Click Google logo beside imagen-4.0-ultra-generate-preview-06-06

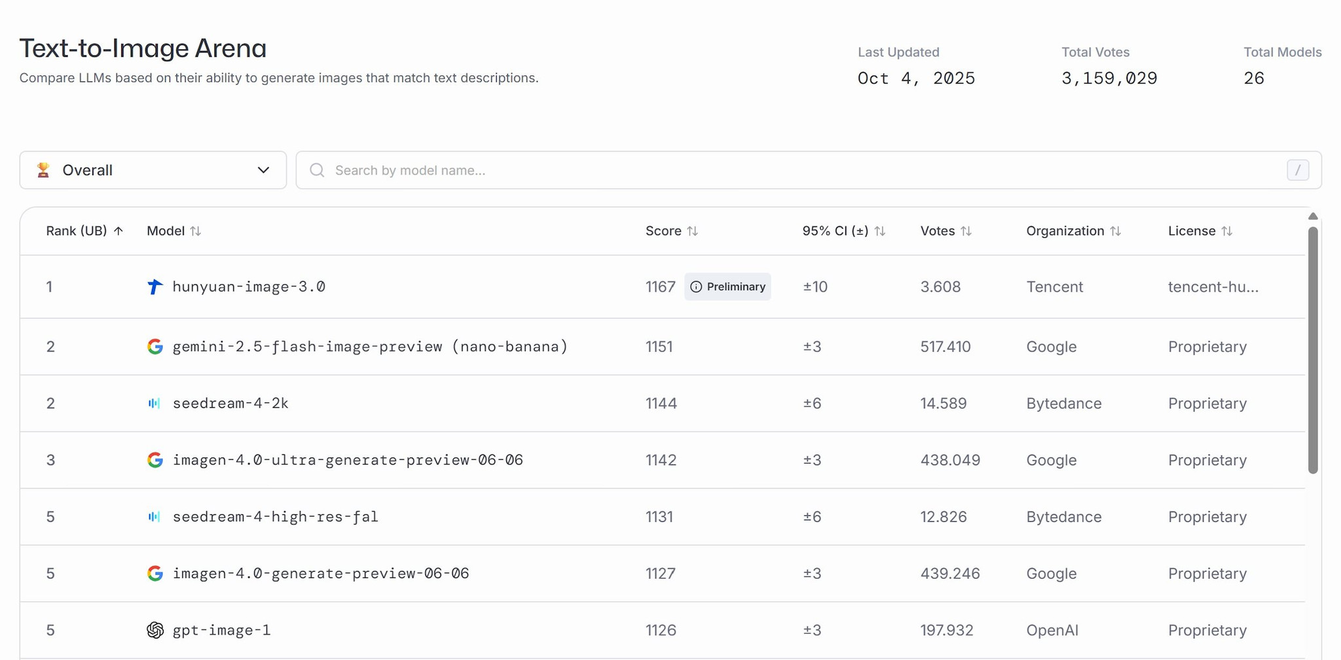click(155, 460)
